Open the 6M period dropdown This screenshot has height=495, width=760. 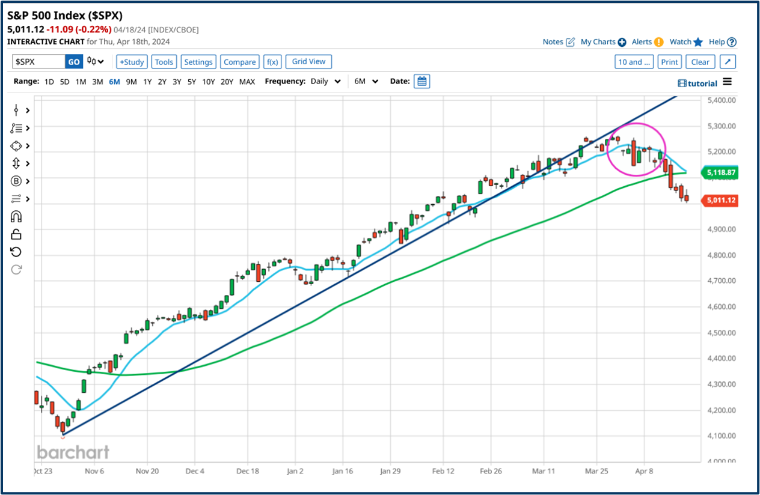pyautogui.click(x=366, y=81)
